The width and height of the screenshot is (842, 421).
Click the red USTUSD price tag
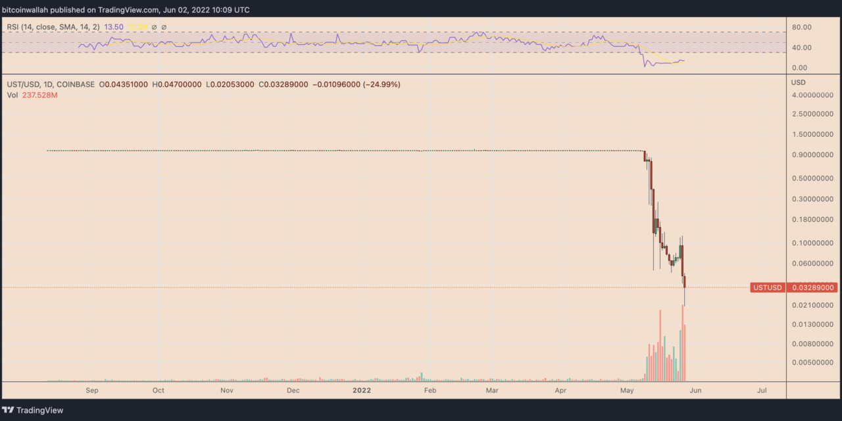click(767, 287)
